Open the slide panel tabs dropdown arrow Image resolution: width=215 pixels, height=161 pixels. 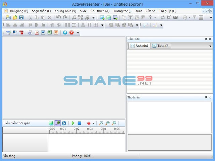[210, 46]
